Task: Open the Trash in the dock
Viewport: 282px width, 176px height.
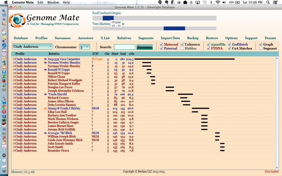Action: [x=4, y=171]
